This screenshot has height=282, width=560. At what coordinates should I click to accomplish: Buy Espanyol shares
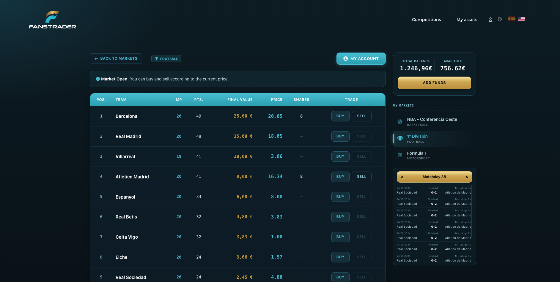[x=340, y=197]
